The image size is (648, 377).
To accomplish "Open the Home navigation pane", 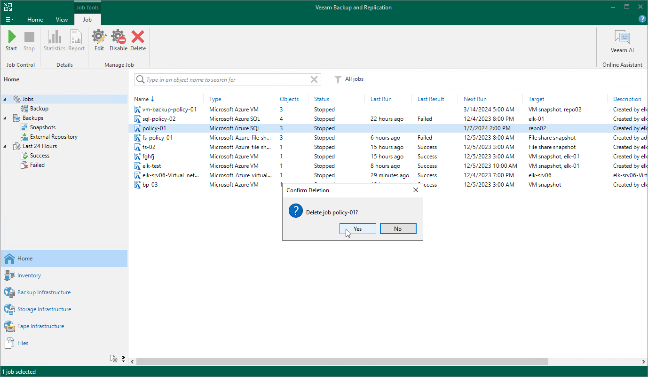I will pyautogui.click(x=64, y=259).
